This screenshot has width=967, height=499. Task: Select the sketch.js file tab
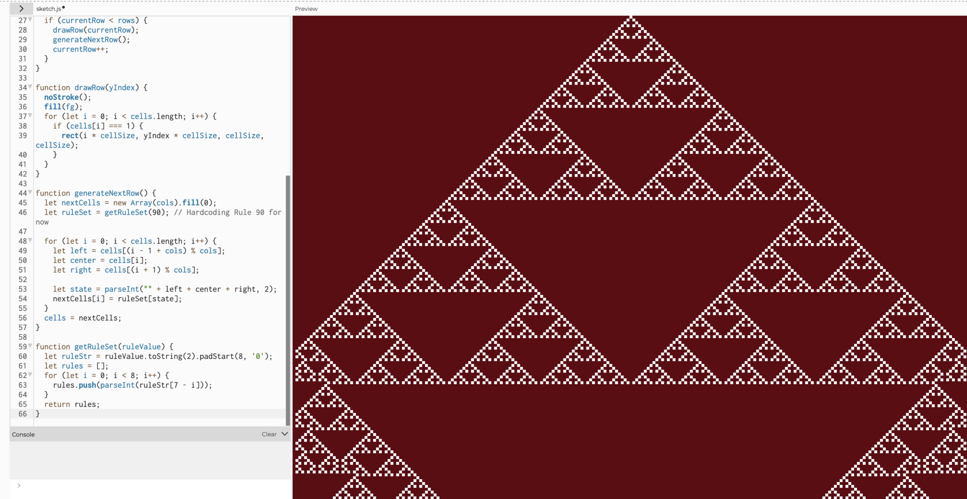(x=49, y=9)
